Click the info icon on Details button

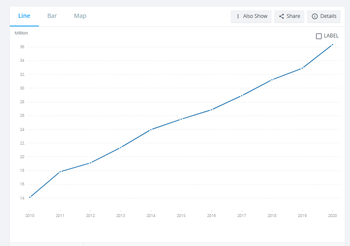(x=315, y=16)
